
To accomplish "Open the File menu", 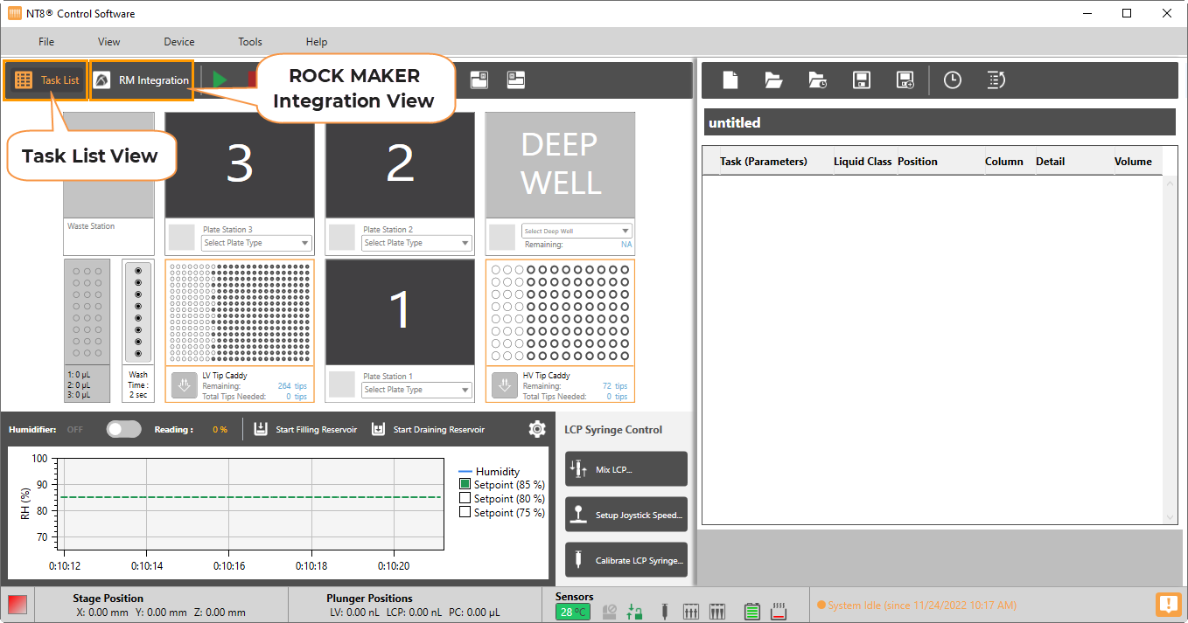I will pyautogui.click(x=46, y=42).
